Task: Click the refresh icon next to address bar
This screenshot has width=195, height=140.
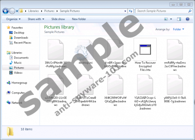Action: pos(131,11)
